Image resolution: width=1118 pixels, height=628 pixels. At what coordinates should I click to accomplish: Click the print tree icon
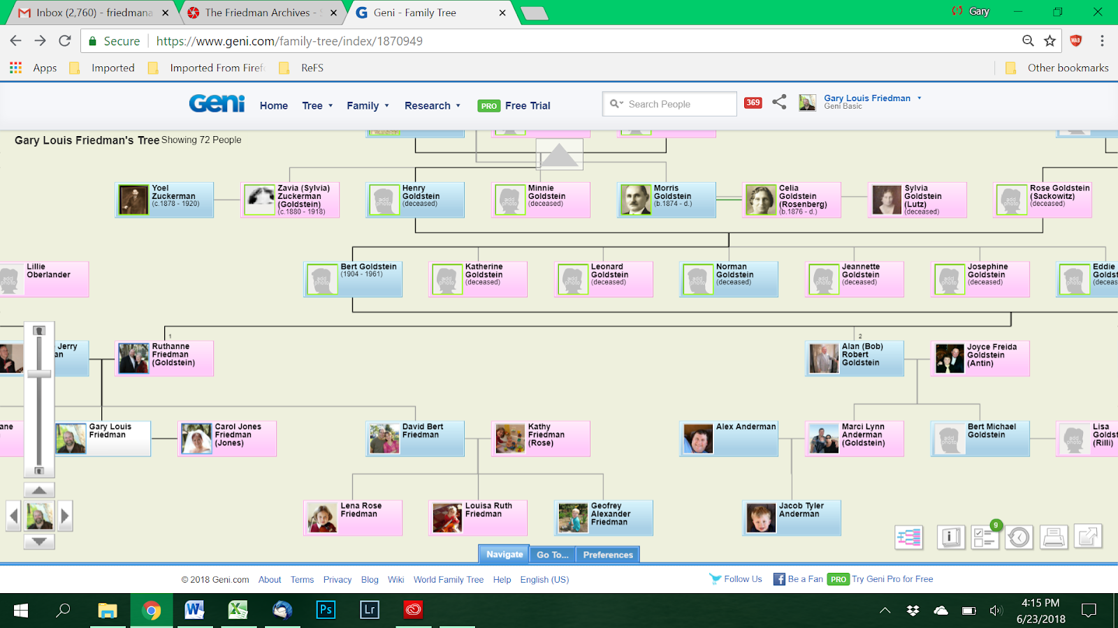(1053, 537)
